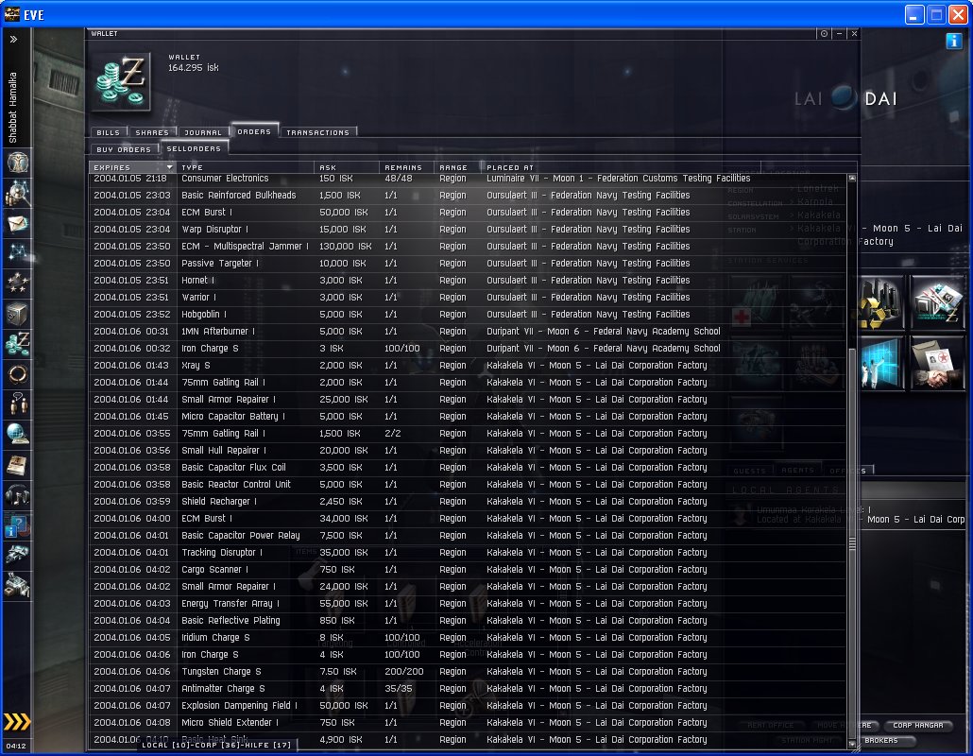The height and width of the screenshot is (756, 973).
Task: Select the 1MN Afterburner I order
Action: point(469,332)
